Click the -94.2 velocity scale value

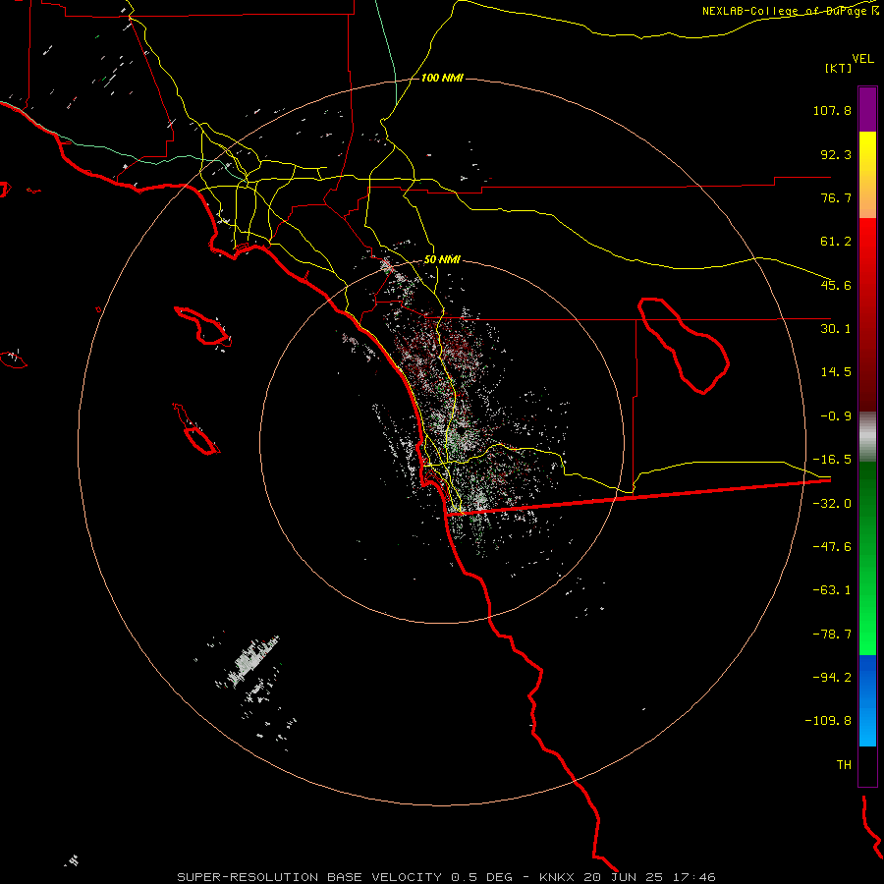coord(832,678)
